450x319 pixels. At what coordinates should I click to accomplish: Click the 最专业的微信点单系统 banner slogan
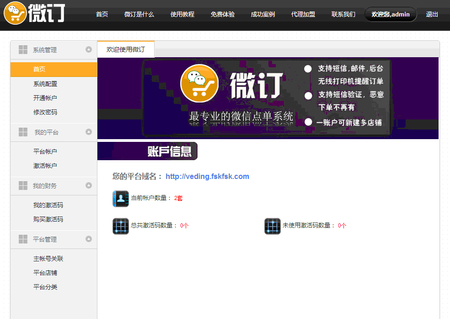(241, 116)
